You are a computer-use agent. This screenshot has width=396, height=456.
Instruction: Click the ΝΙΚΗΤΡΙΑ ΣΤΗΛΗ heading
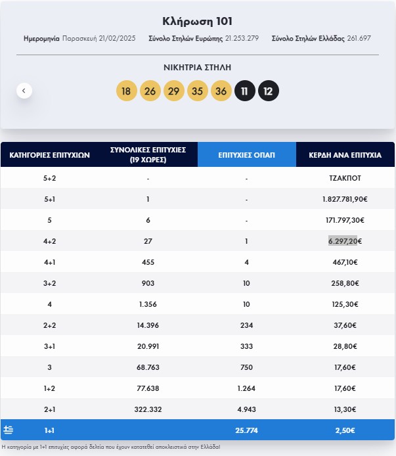point(198,67)
